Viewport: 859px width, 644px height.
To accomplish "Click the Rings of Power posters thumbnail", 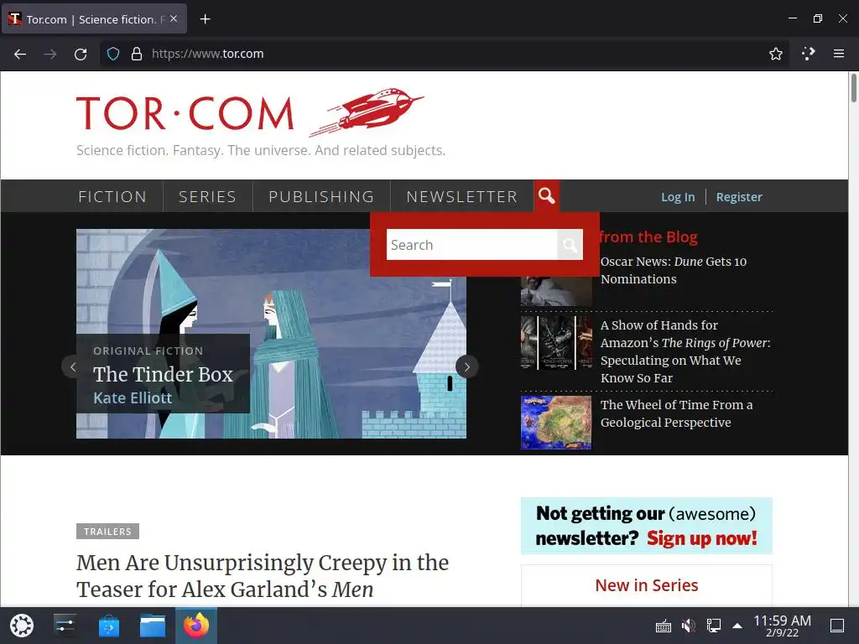I will click(556, 343).
